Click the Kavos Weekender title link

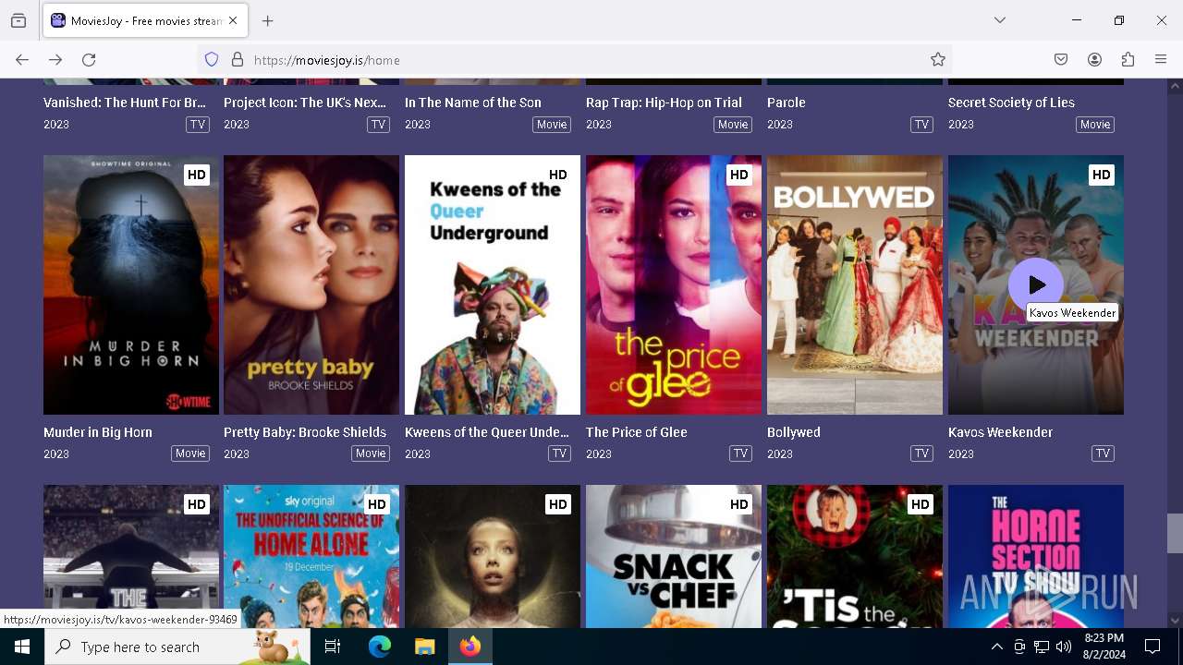point(1000,432)
